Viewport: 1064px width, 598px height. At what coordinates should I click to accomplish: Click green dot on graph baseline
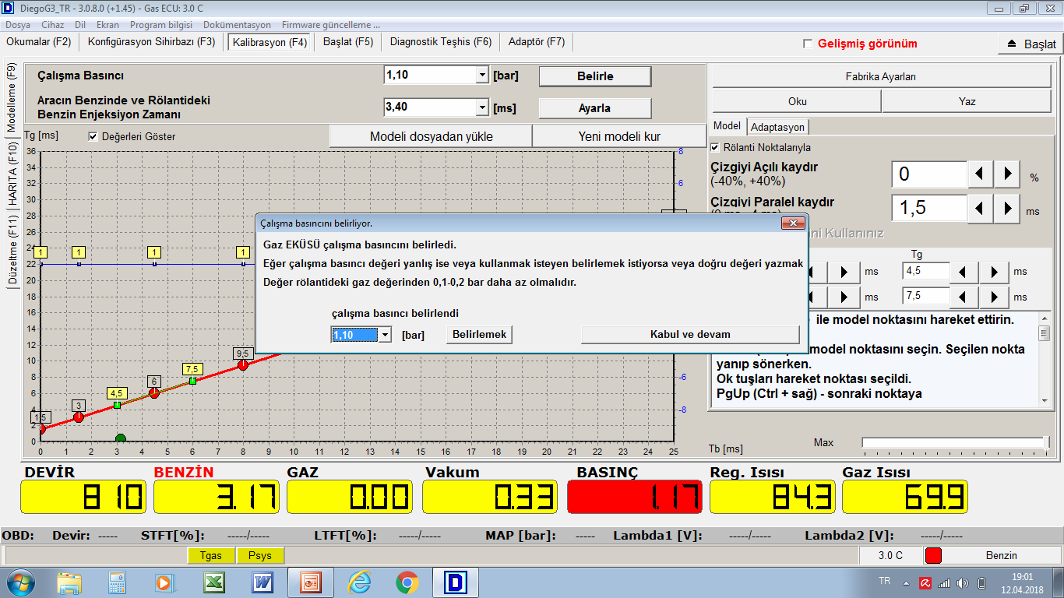120,438
